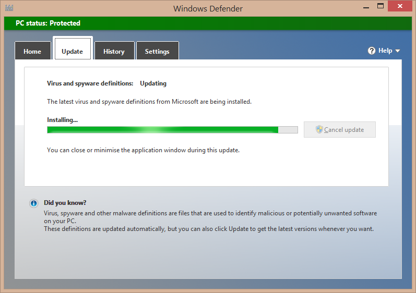Click the sentence about definitions being installed

click(x=149, y=102)
